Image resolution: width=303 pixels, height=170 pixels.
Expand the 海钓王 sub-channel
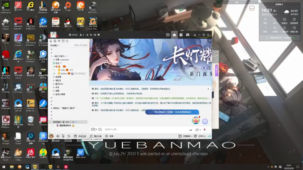[x=54, y=80]
